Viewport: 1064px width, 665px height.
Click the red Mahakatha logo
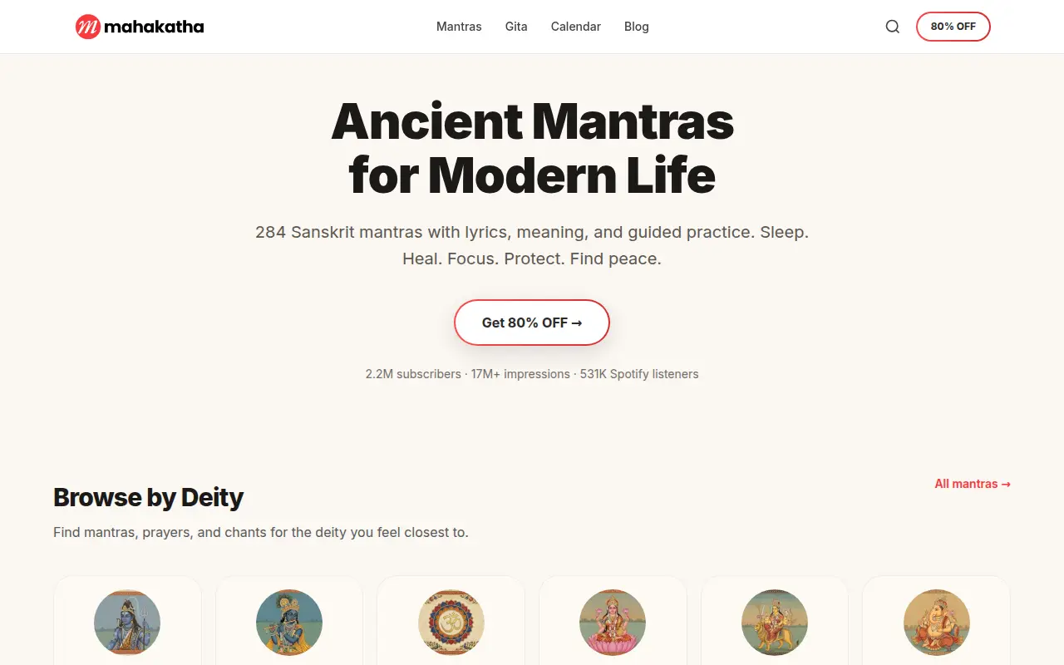coord(88,27)
